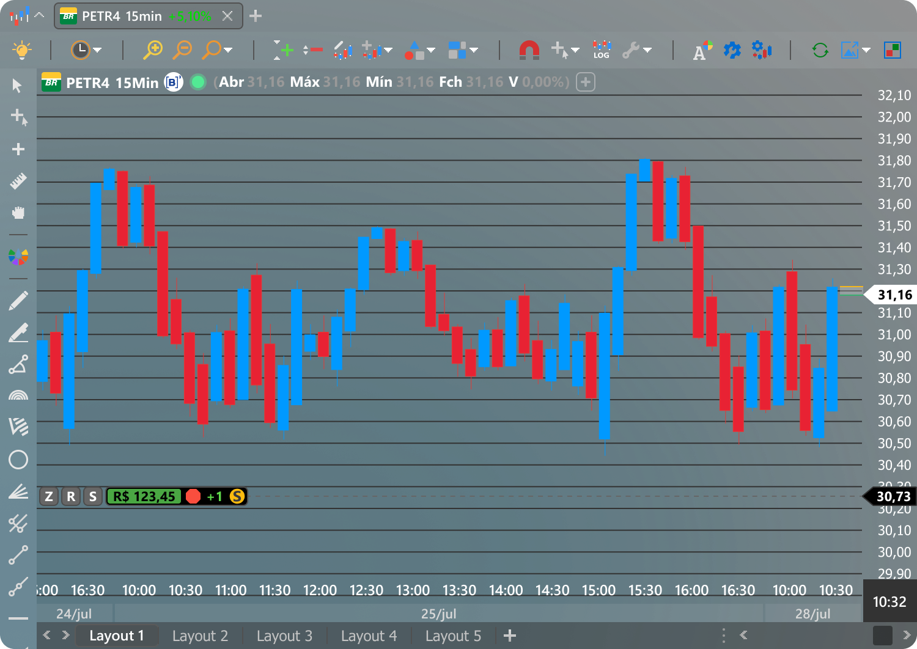This screenshot has height=649, width=917.
Task: Open the color wheel palette in the sidebar
Action: point(18,257)
